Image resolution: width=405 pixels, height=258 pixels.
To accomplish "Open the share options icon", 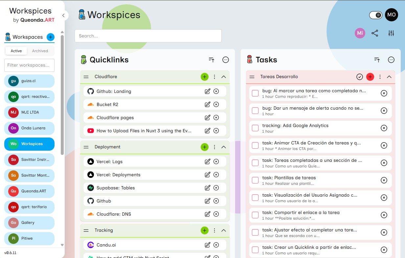I will [x=375, y=33].
